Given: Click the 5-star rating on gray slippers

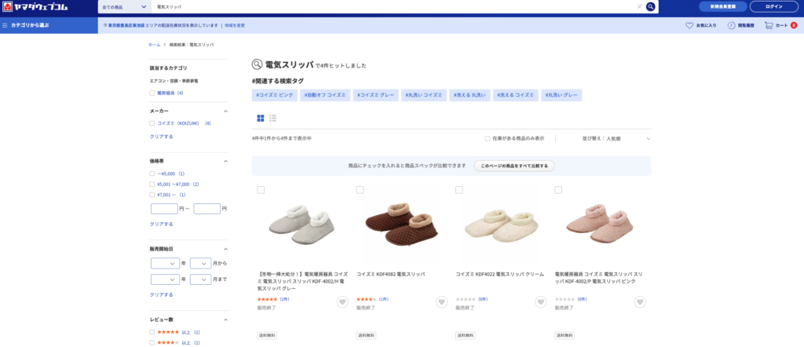Looking at the screenshot, I should click(267, 299).
